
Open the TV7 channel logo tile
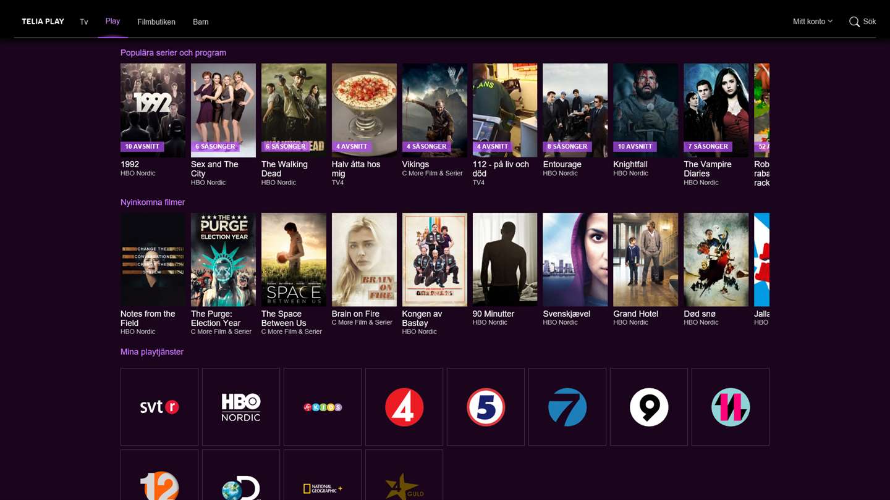[567, 407]
